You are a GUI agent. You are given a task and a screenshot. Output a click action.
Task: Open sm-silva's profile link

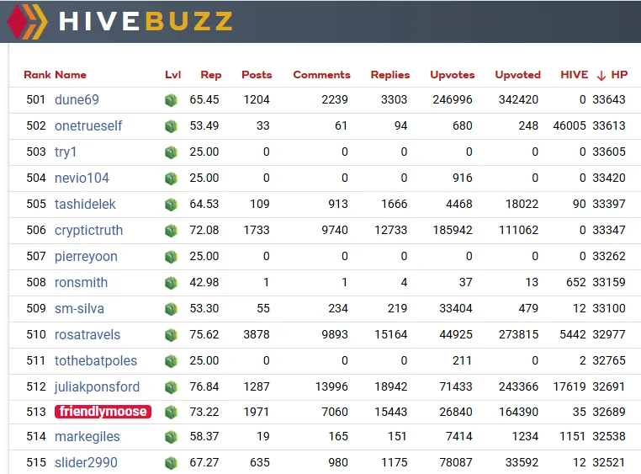79,309
